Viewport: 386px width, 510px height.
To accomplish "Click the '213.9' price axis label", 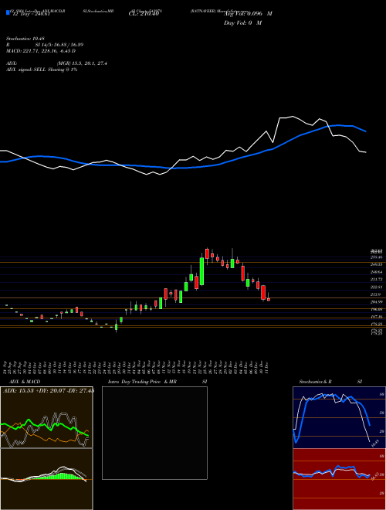I will (375, 294).
